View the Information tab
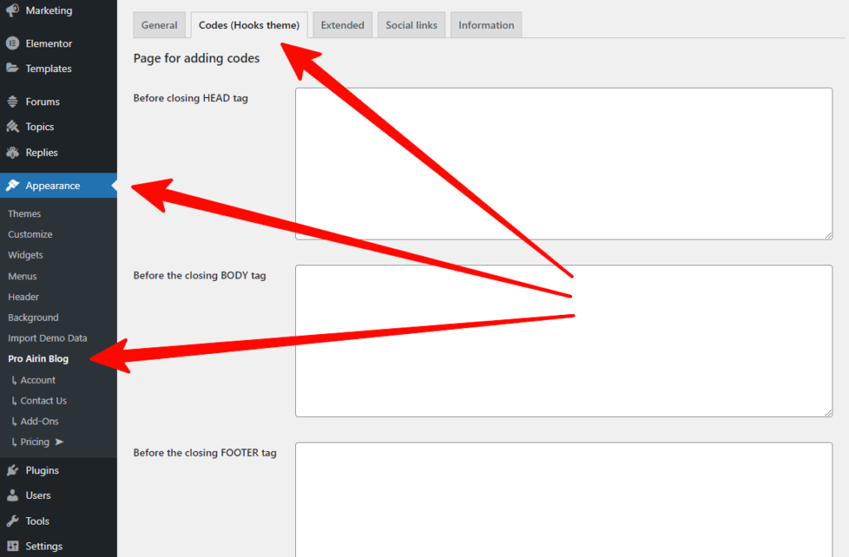Screen dimensions: 849x557 (x=486, y=25)
